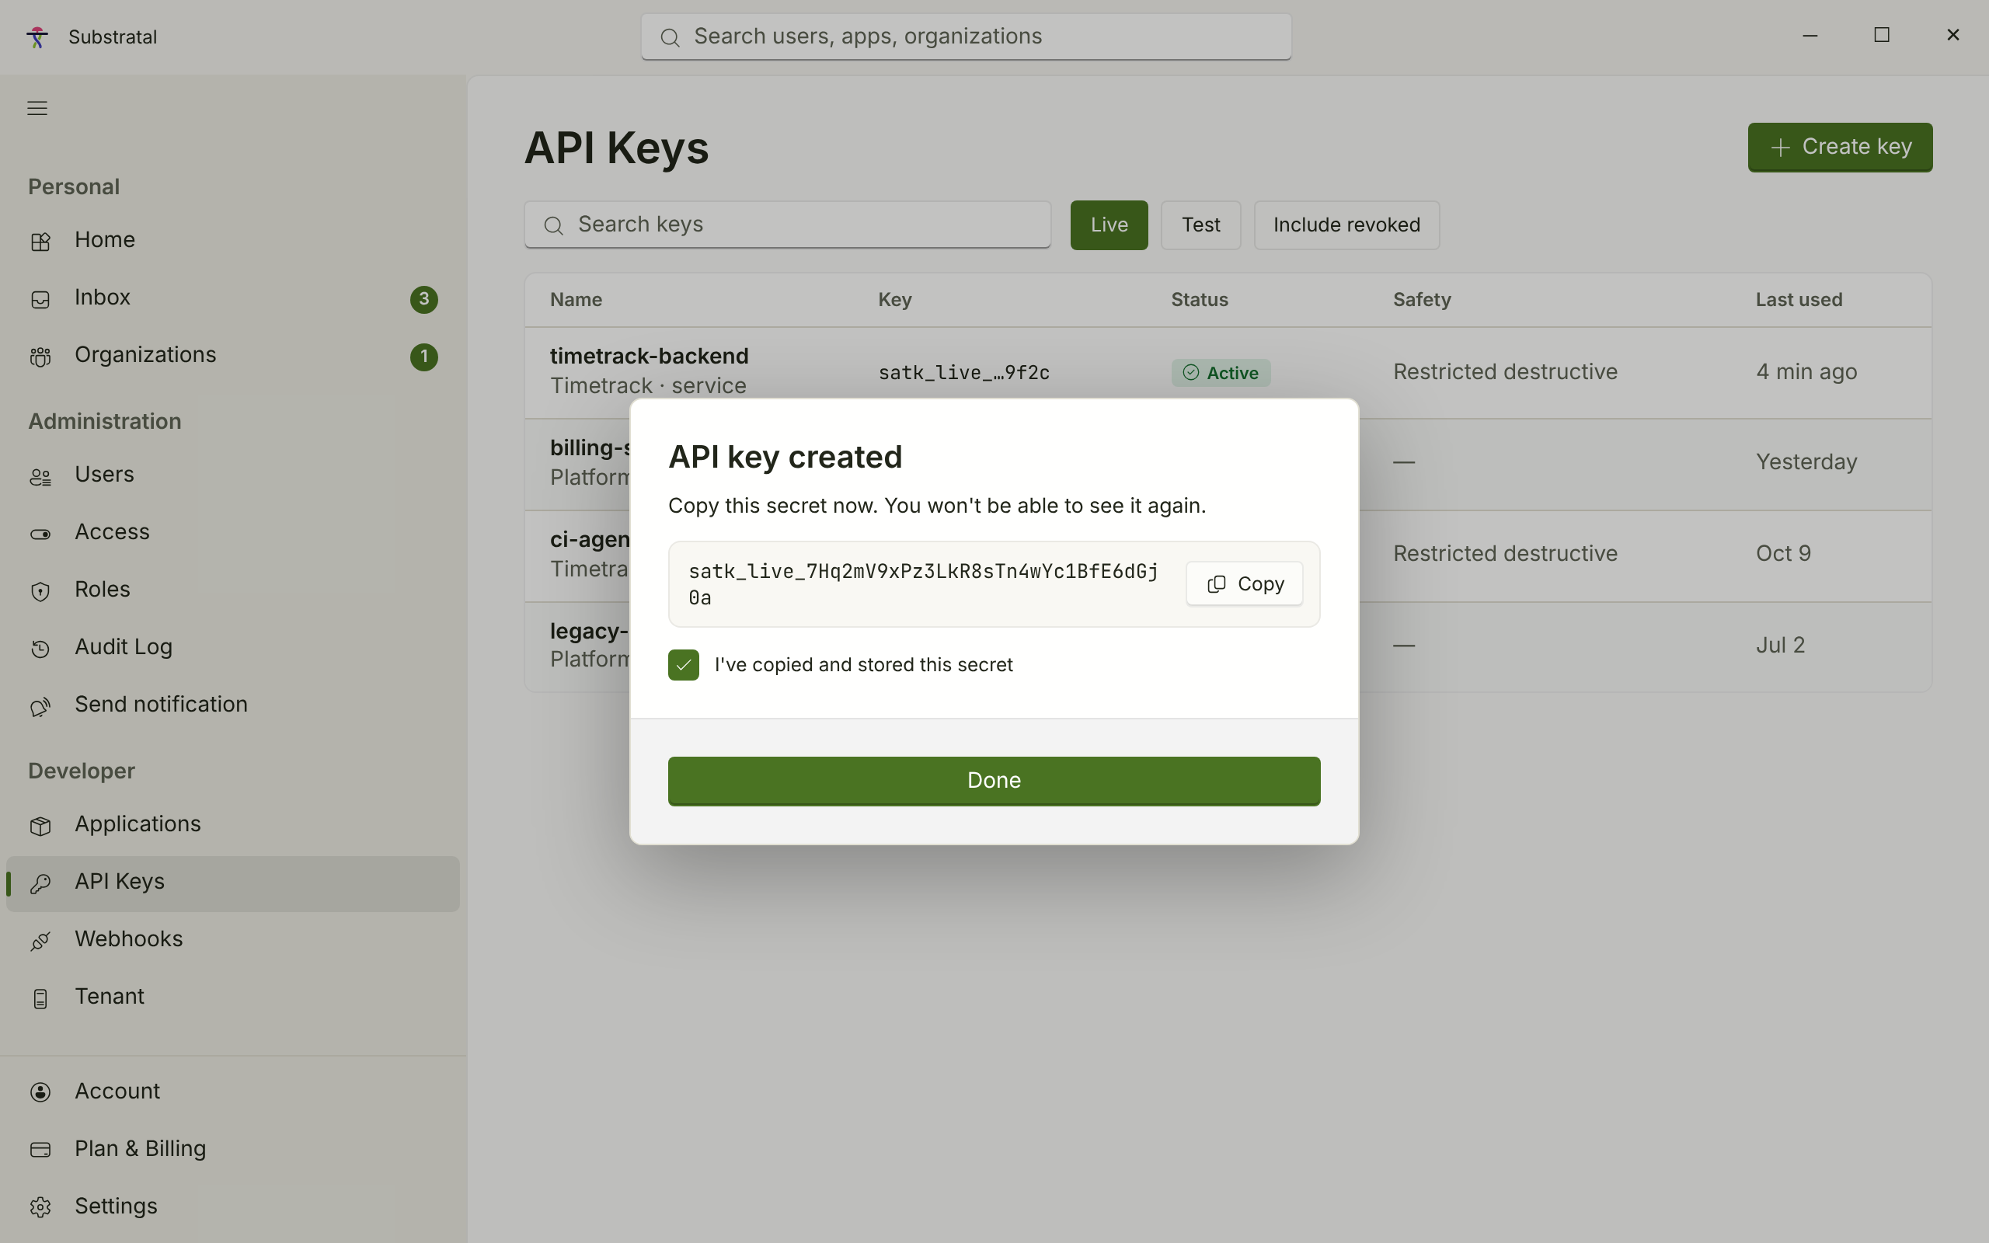Open the Applications box icon
This screenshot has width=1989, height=1243.
point(40,825)
